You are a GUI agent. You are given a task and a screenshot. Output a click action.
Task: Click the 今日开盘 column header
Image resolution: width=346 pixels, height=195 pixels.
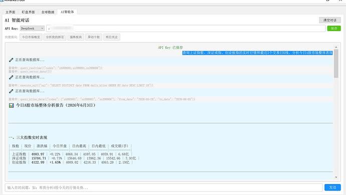(60, 146)
